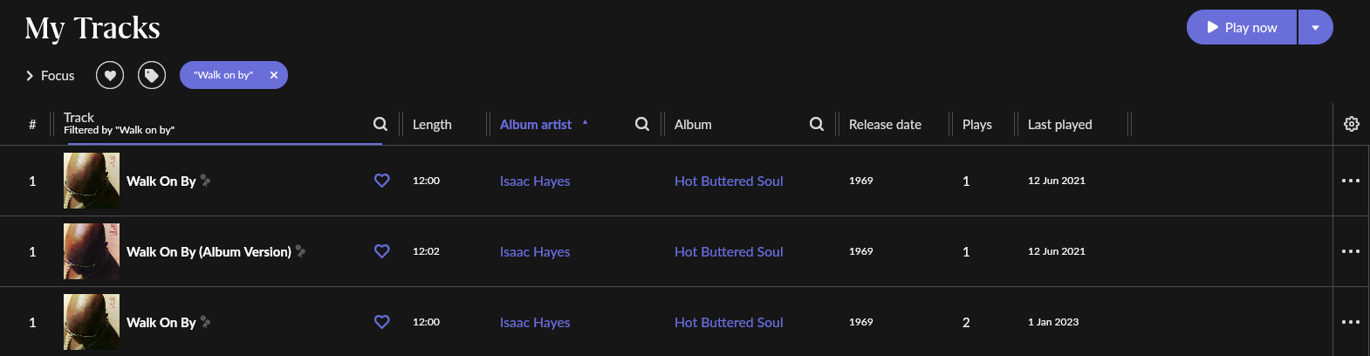
Task: Unfavorite Walk On By (Album Version) heart
Action: 382,251
